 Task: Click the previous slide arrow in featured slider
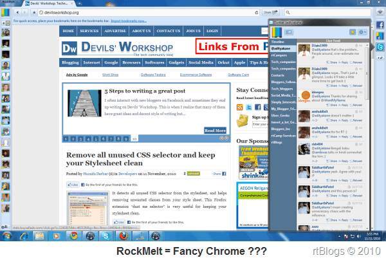tap(221, 138)
